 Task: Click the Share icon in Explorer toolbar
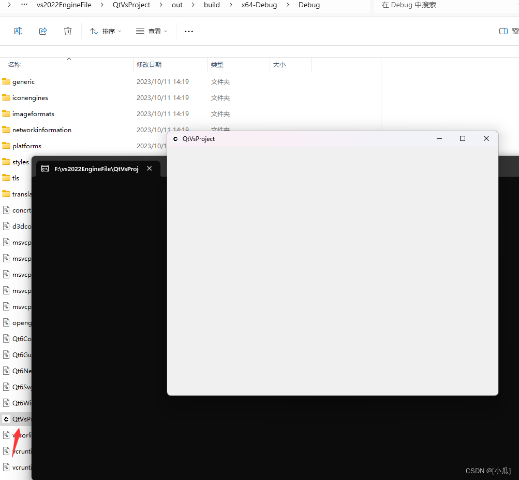tap(43, 31)
